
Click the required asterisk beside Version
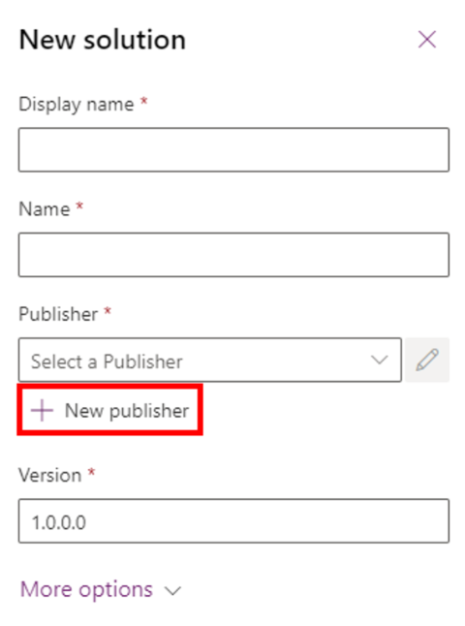click(x=91, y=472)
